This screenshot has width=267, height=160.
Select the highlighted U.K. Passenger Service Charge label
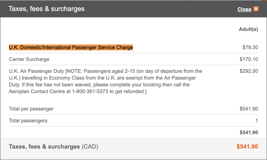pyautogui.click(x=71, y=47)
